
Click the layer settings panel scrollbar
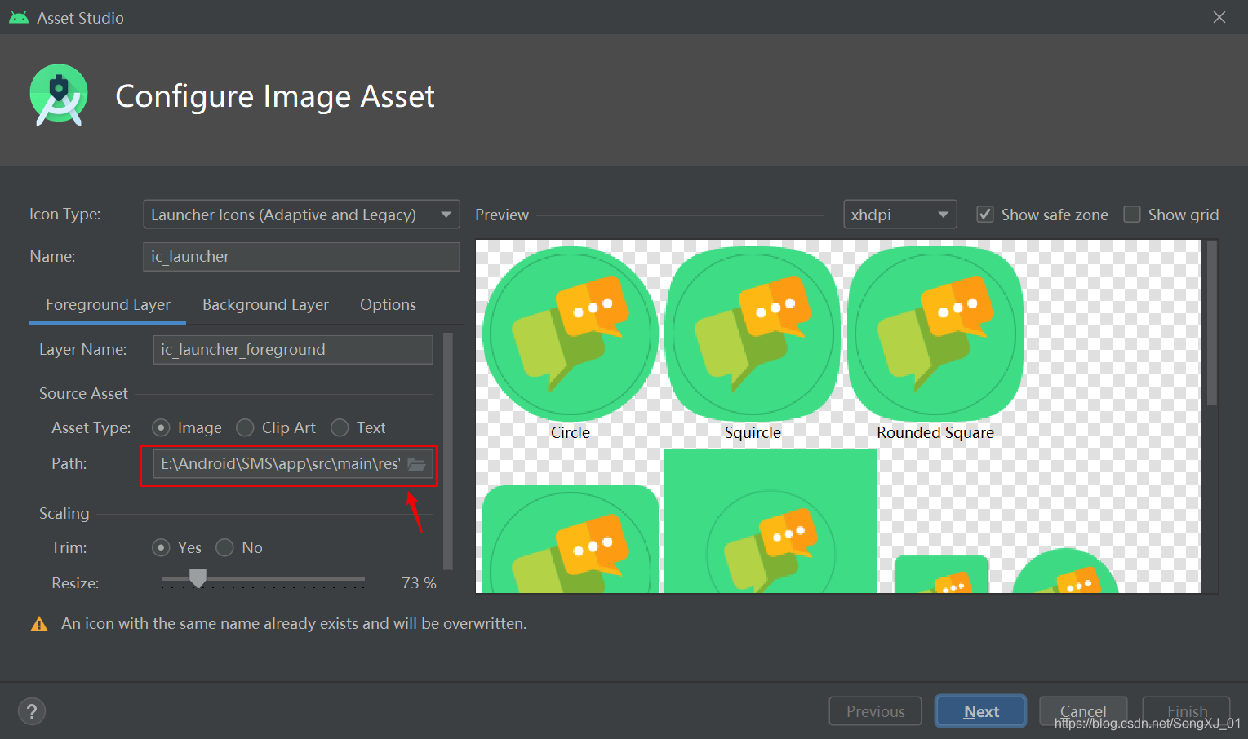pos(448,450)
